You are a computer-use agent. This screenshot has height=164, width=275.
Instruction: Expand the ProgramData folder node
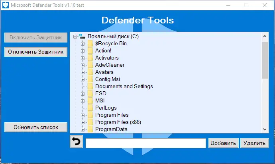point(82,130)
